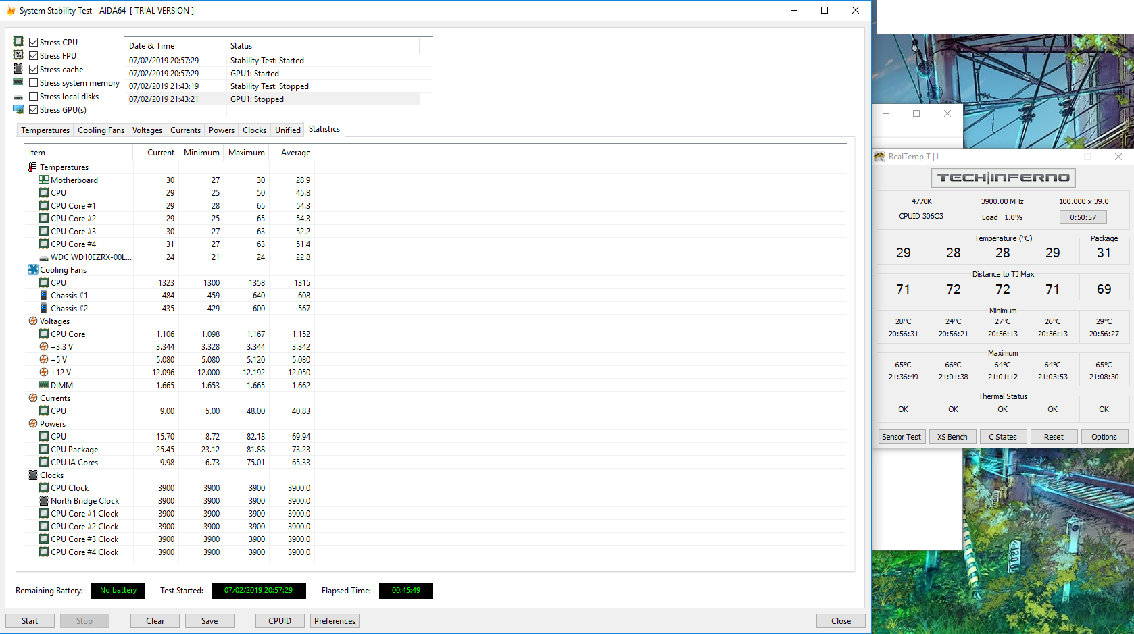The height and width of the screenshot is (634, 1134).
Task: Click the CPU Package power icon
Action: pyautogui.click(x=44, y=449)
